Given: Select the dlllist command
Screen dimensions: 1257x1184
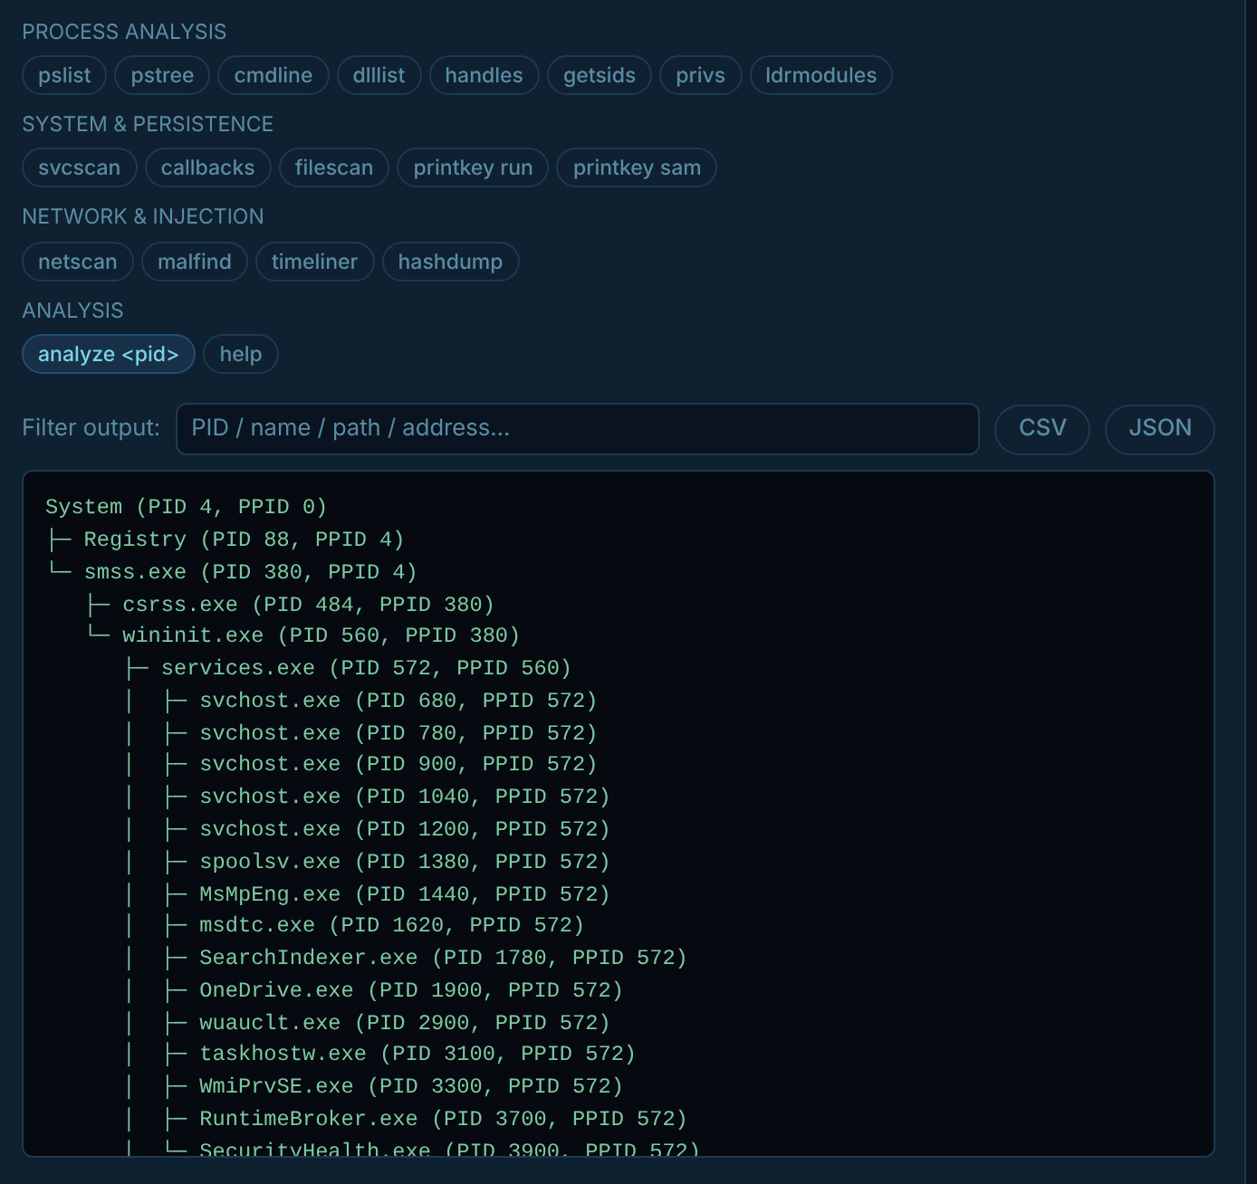Looking at the screenshot, I should (379, 75).
